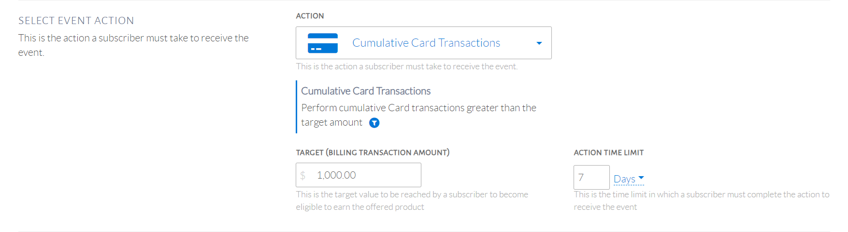Screen dimensions: 848x232
Task: Click the SELECT EVENT ACTION heading
Action: (76, 21)
